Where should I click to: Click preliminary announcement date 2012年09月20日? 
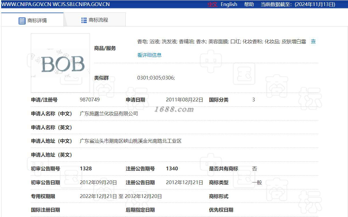98,182
